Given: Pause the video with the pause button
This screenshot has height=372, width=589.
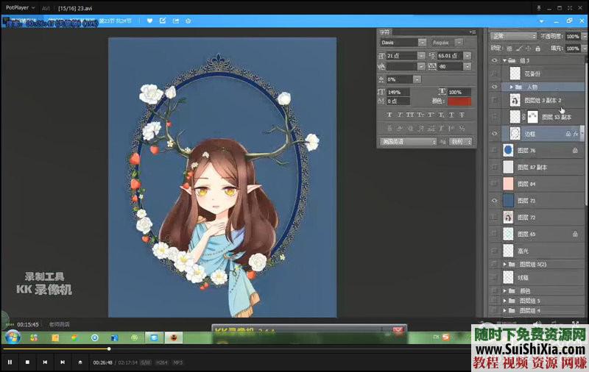Looking at the screenshot, I should tap(10, 362).
